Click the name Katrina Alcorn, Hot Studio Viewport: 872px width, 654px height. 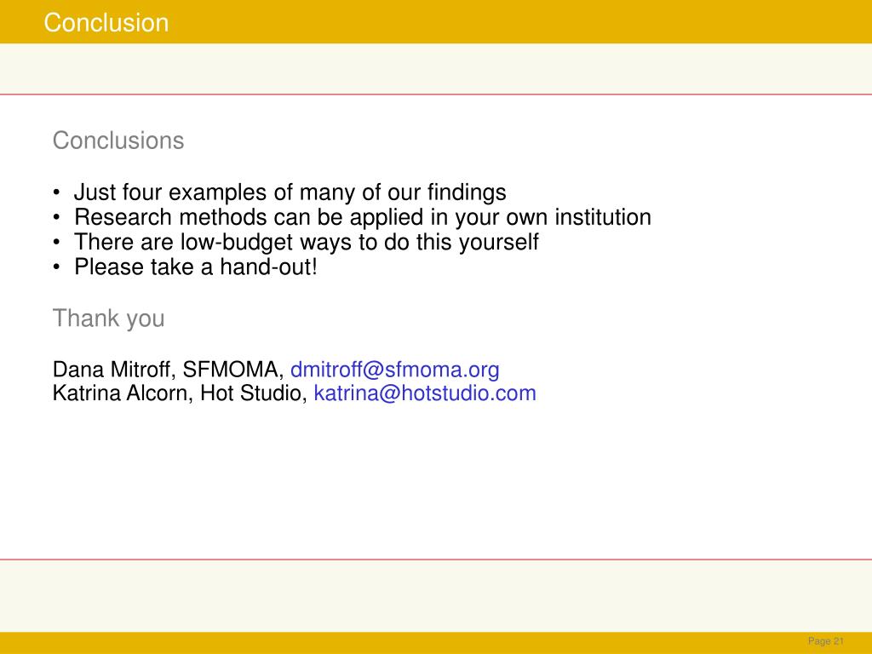(181, 393)
